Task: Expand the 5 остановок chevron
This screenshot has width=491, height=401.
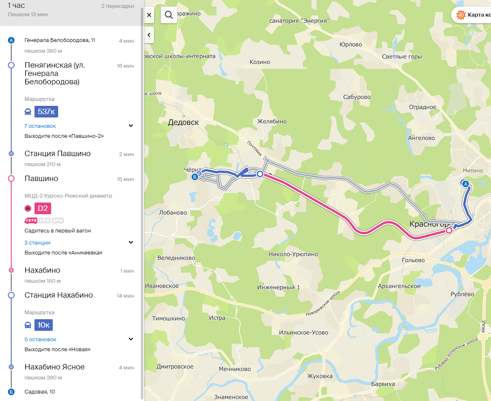Action: point(131,339)
